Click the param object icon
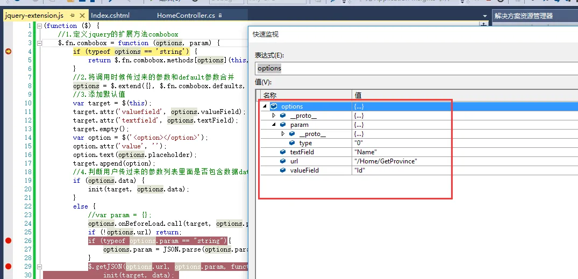The width and height of the screenshot is (578, 279). (x=283, y=125)
